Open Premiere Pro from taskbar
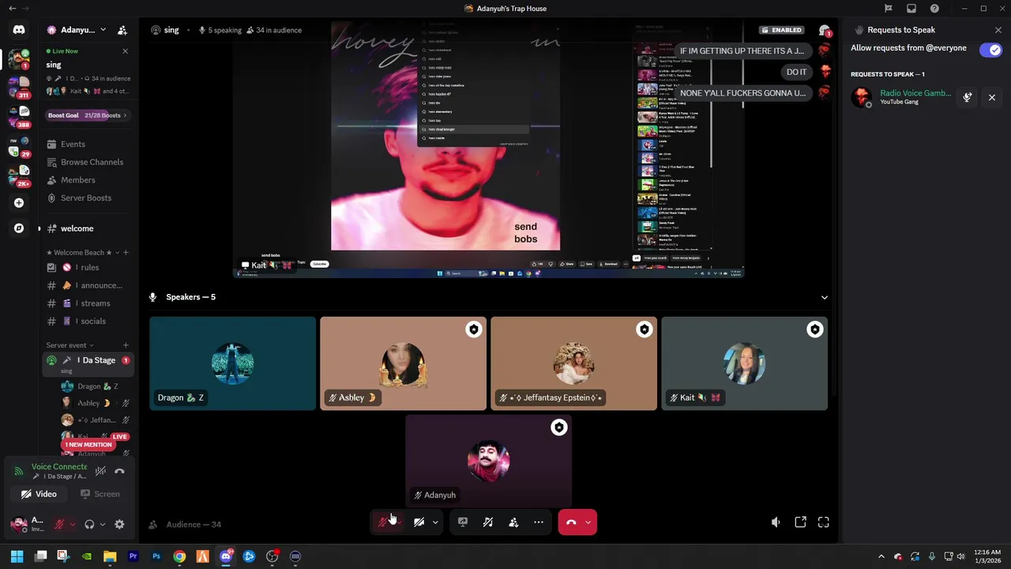Image resolution: width=1011 pixels, height=569 pixels. click(133, 556)
